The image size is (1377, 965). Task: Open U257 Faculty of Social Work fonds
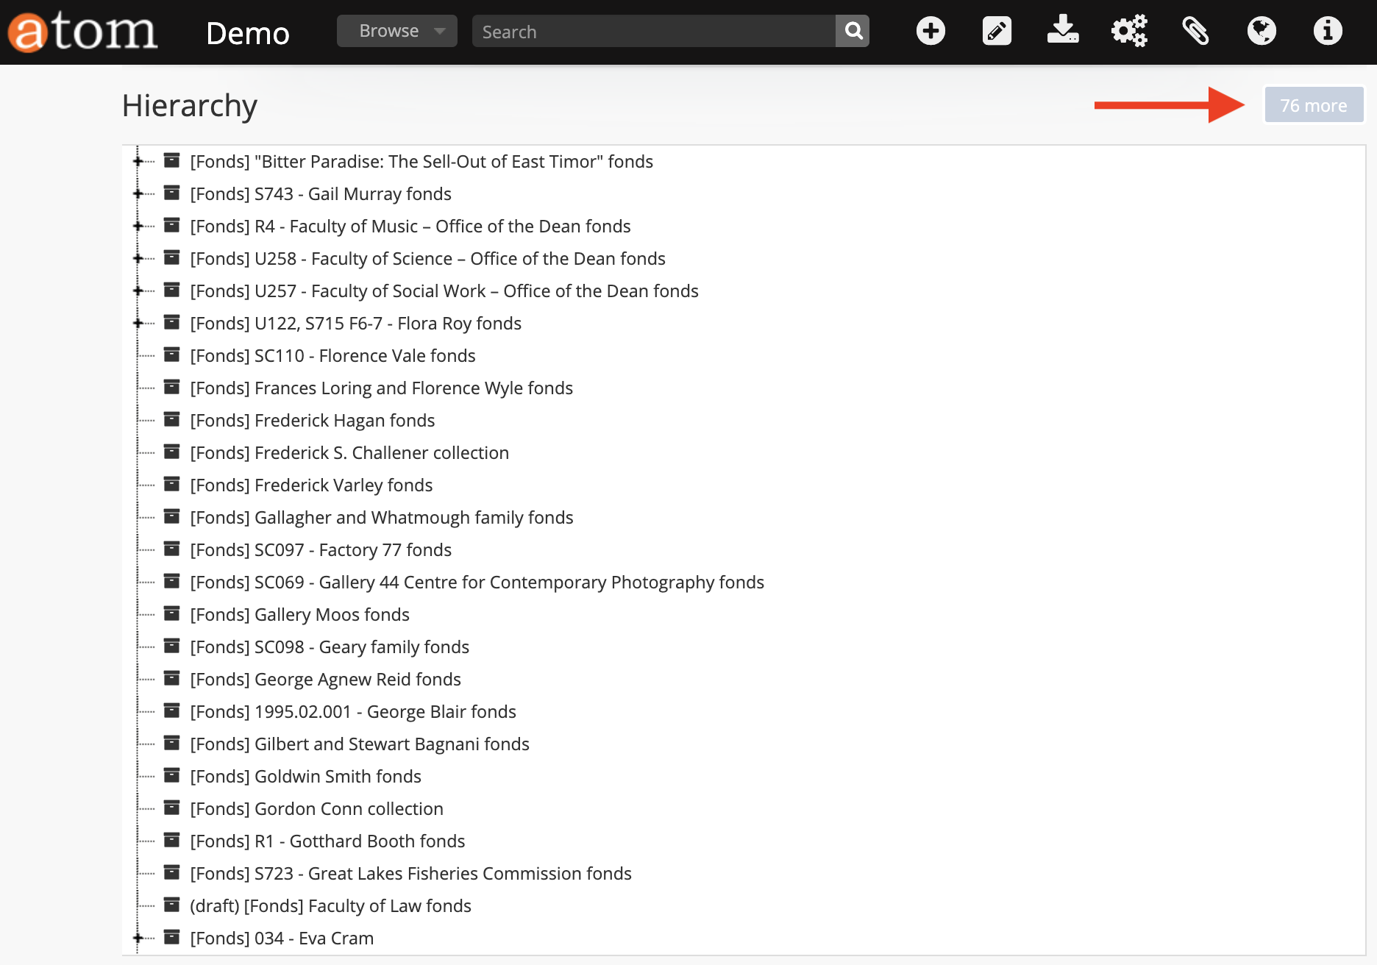(x=444, y=291)
